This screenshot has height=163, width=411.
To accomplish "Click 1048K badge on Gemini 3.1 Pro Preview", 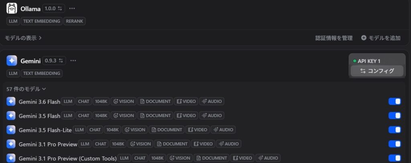I will pyautogui.click(x=118, y=144).
